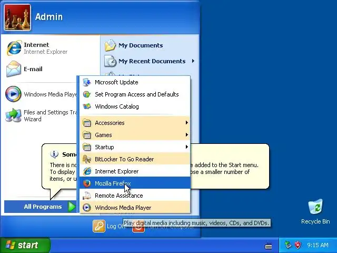Open Files and Settings Transfer Wizard icon

pos(13,115)
